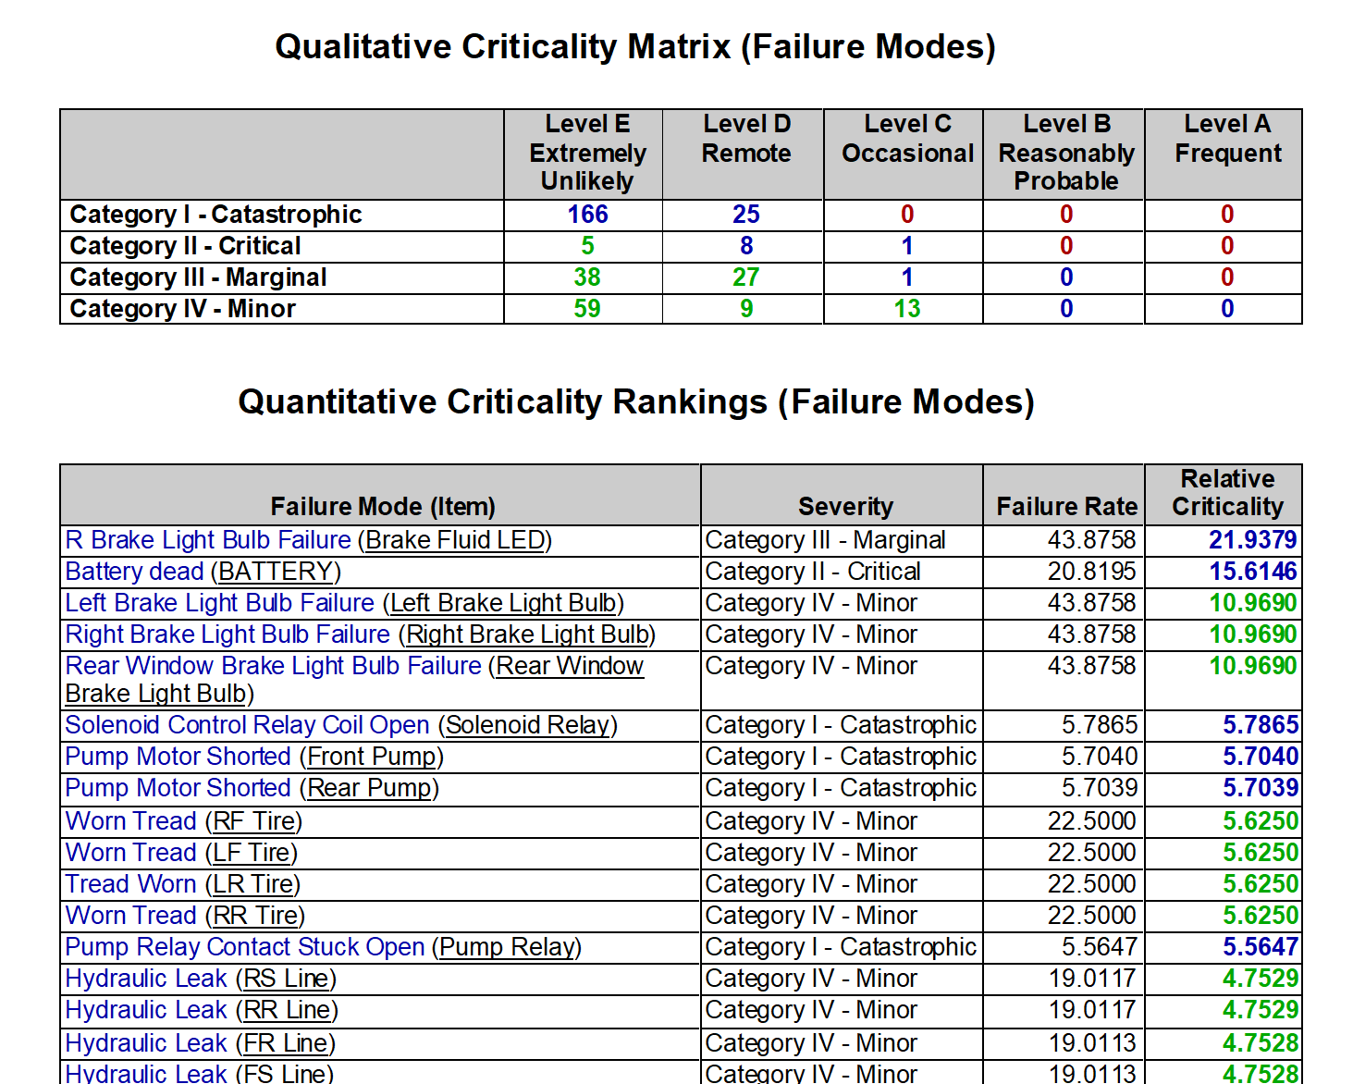This screenshot has width=1353, height=1084.
Task: Select failure rate value 5.7040
Action: click(1100, 757)
